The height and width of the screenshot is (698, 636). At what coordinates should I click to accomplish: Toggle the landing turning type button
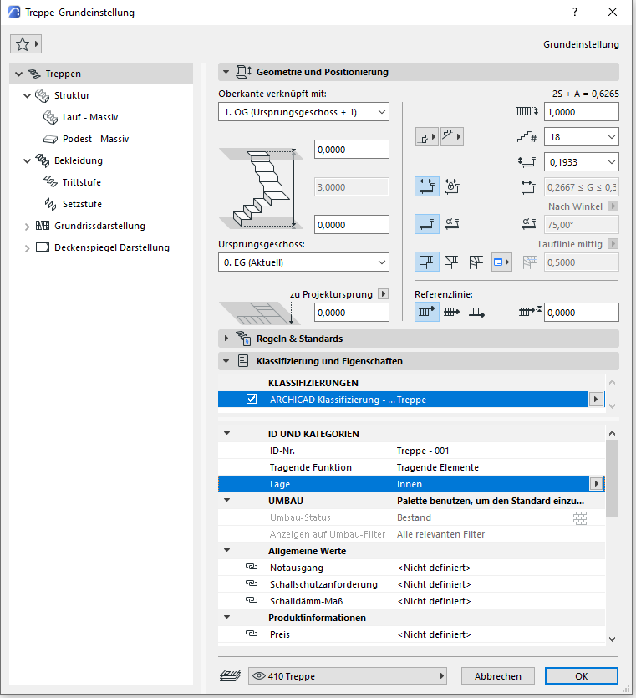(427, 262)
